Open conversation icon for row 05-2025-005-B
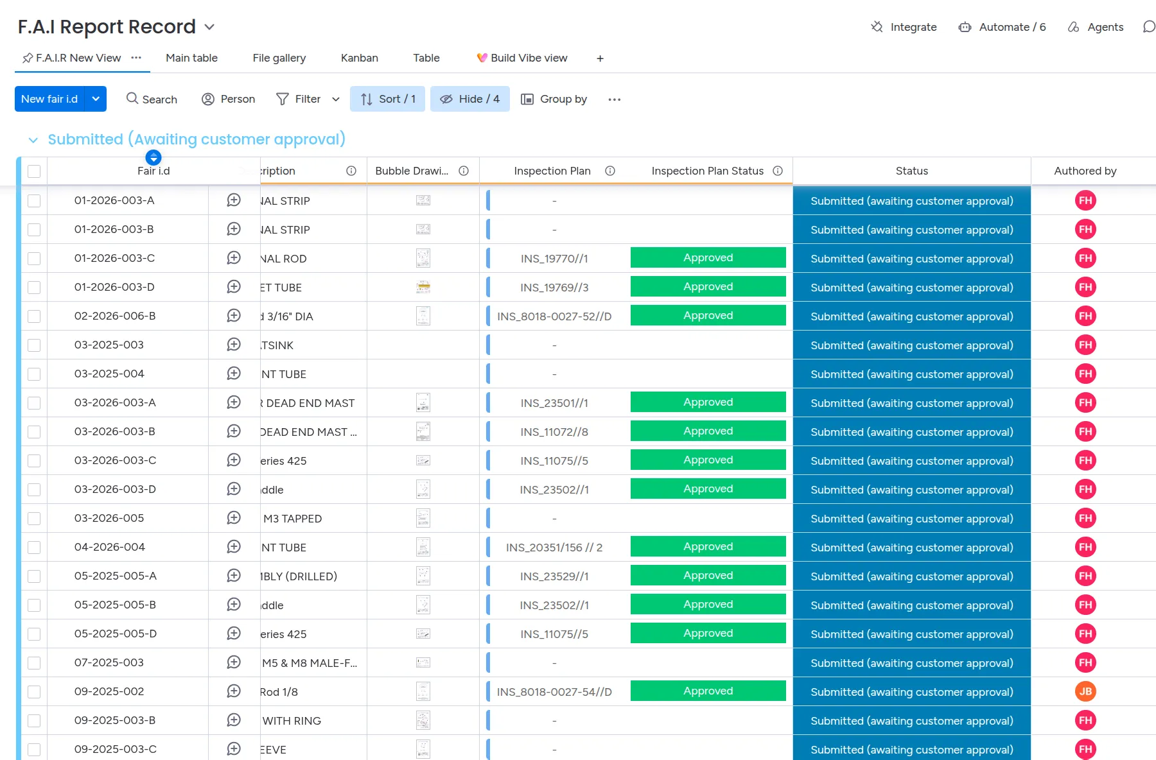Image resolution: width=1156 pixels, height=760 pixels. click(x=234, y=605)
